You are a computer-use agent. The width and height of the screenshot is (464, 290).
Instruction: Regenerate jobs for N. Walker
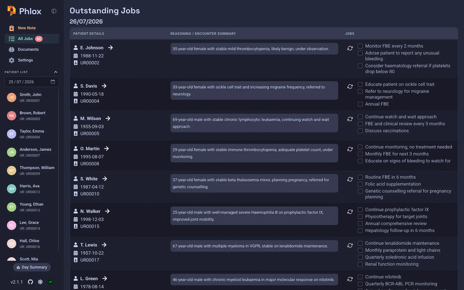350,212
